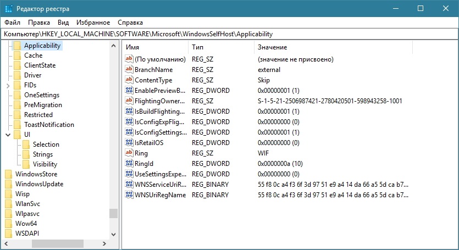The image size is (459, 250).
Task: Select the Selection subkey under UI
Action: [x=46, y=145]
